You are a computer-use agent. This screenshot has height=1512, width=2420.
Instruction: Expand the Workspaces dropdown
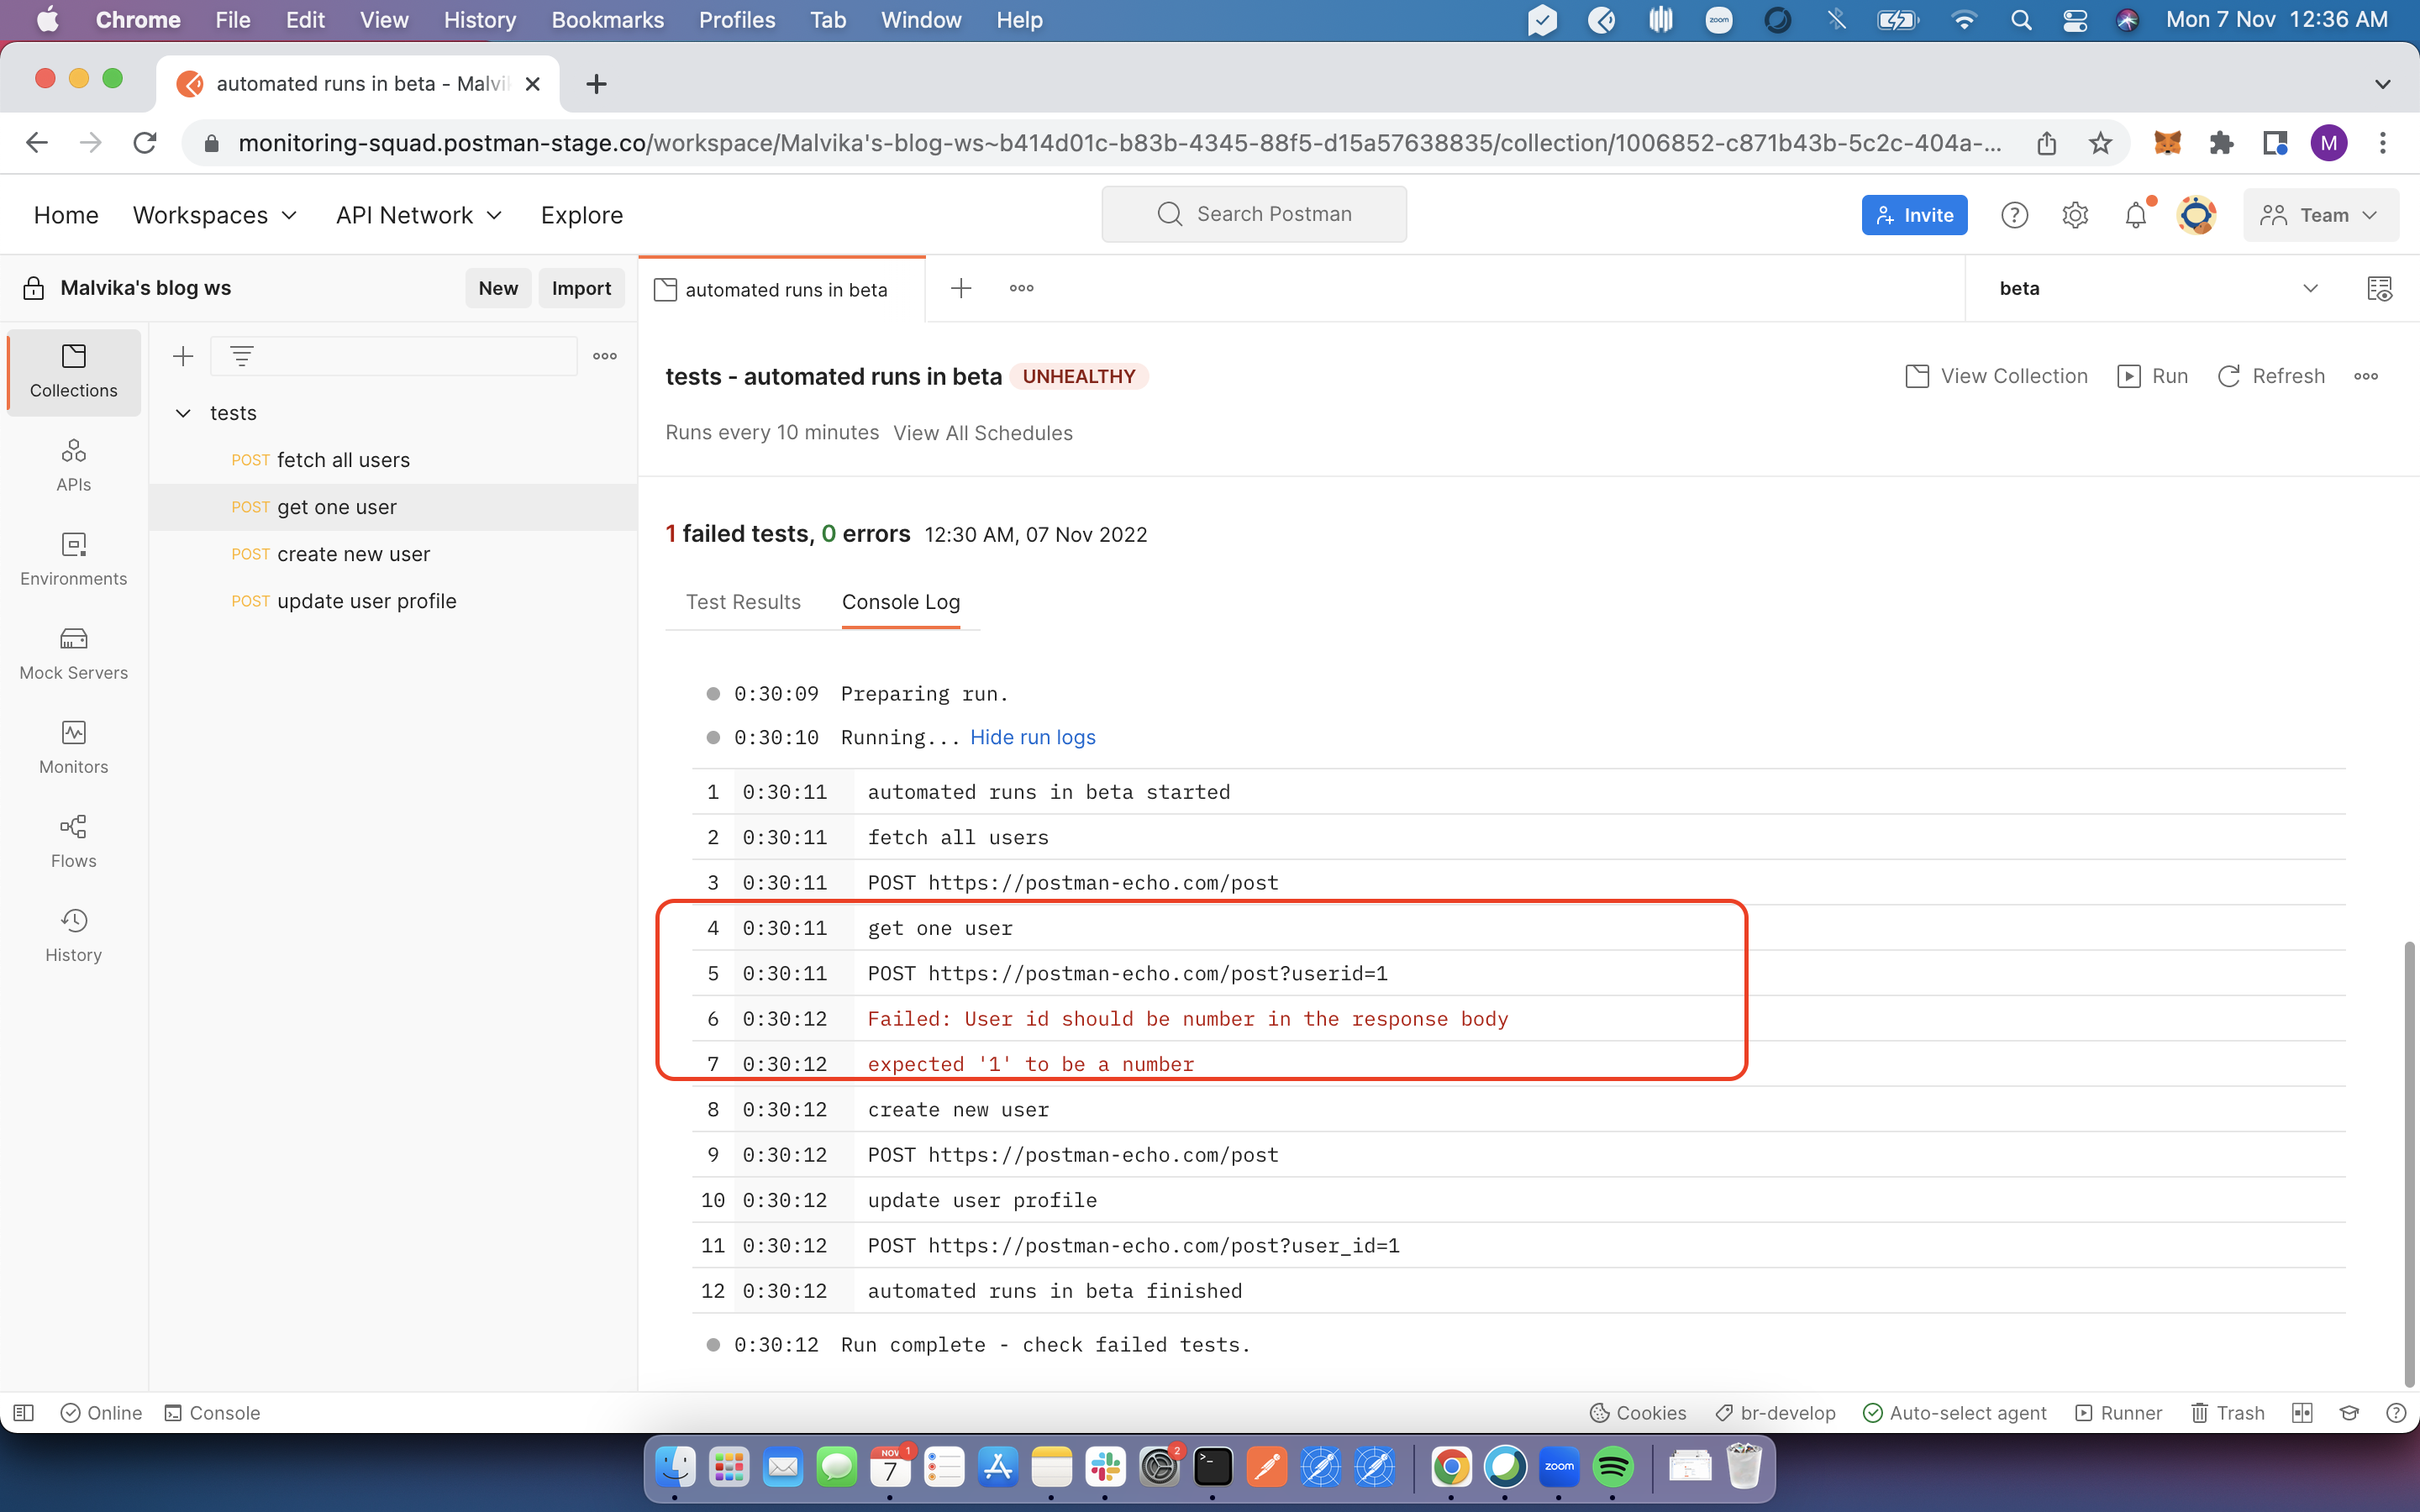(x=215, y=215)
